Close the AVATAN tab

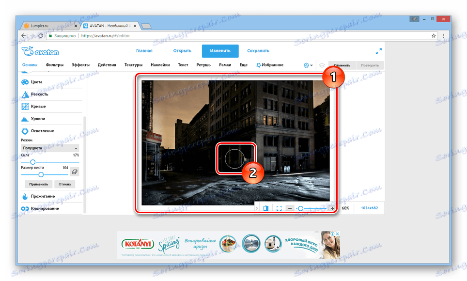click(135, 26)
